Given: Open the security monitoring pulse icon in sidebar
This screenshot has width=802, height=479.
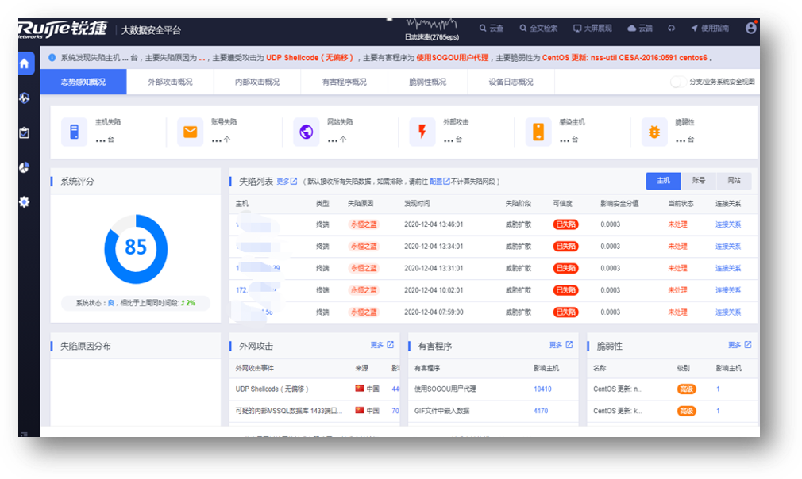Looking at the screenshot, I should point(25,98).
